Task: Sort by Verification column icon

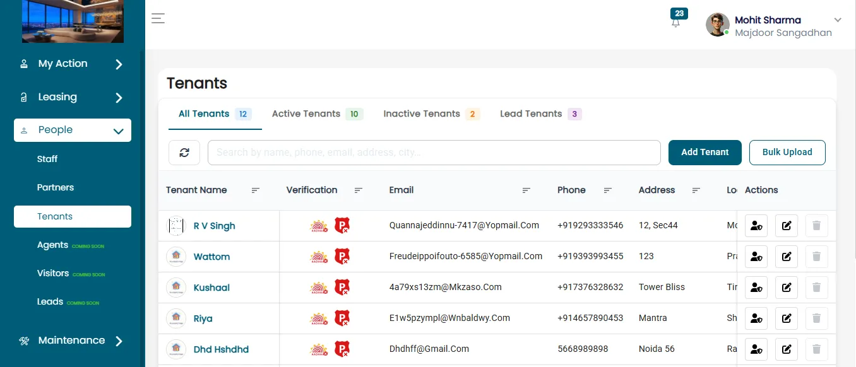Action: 359,190
